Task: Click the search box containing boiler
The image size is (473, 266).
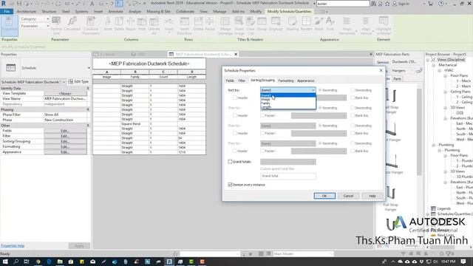Action: 343,4
